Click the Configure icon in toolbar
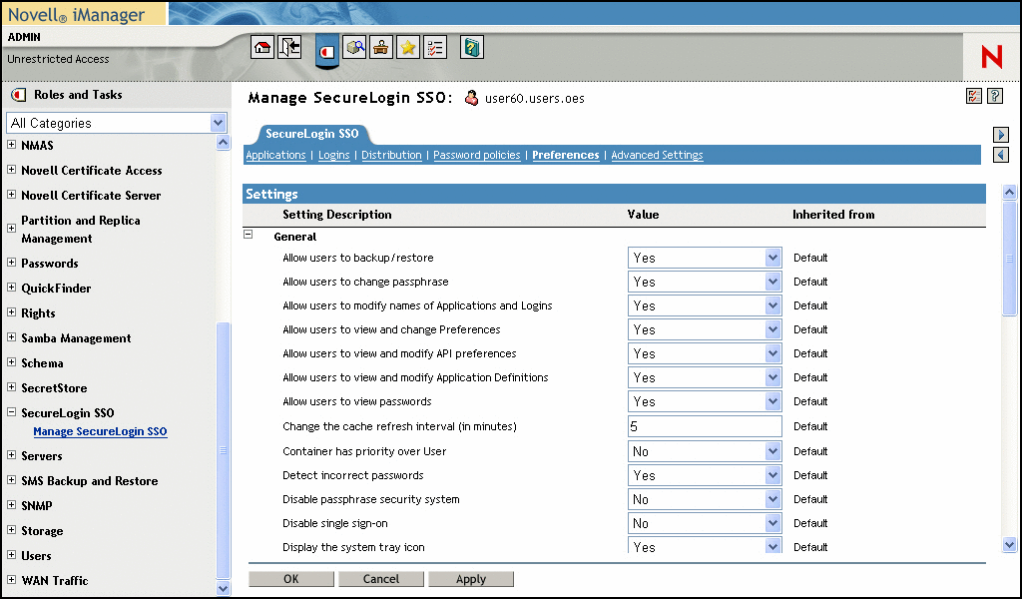The image size is (1022, 599). point(380,47)
